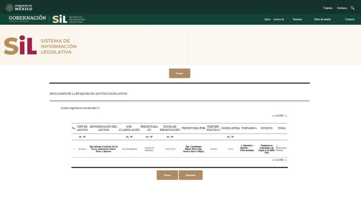Sort Fecha de Presentación descending arrow
361x203 pixels.
tap(172, 137)
